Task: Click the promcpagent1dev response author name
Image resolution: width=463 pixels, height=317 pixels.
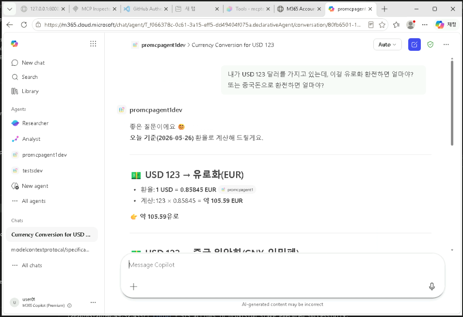Action: coord(156,110)
